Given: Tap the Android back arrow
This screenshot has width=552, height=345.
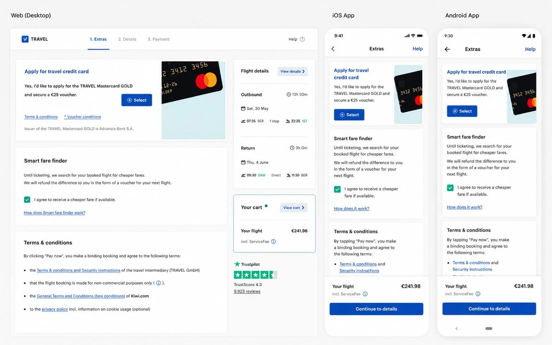Looking at the screenshot, I should click(447, 49).
